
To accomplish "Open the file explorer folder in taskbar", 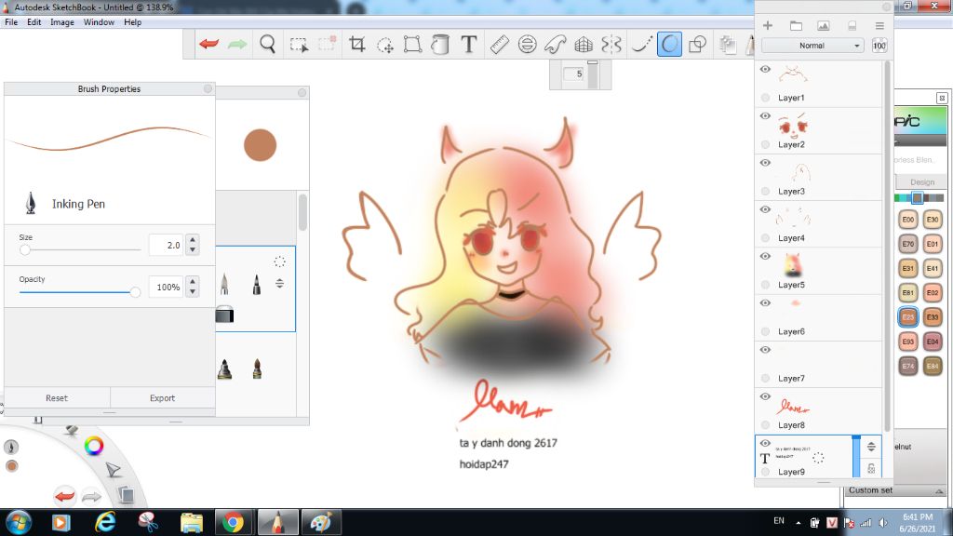I will coord(192,523).
